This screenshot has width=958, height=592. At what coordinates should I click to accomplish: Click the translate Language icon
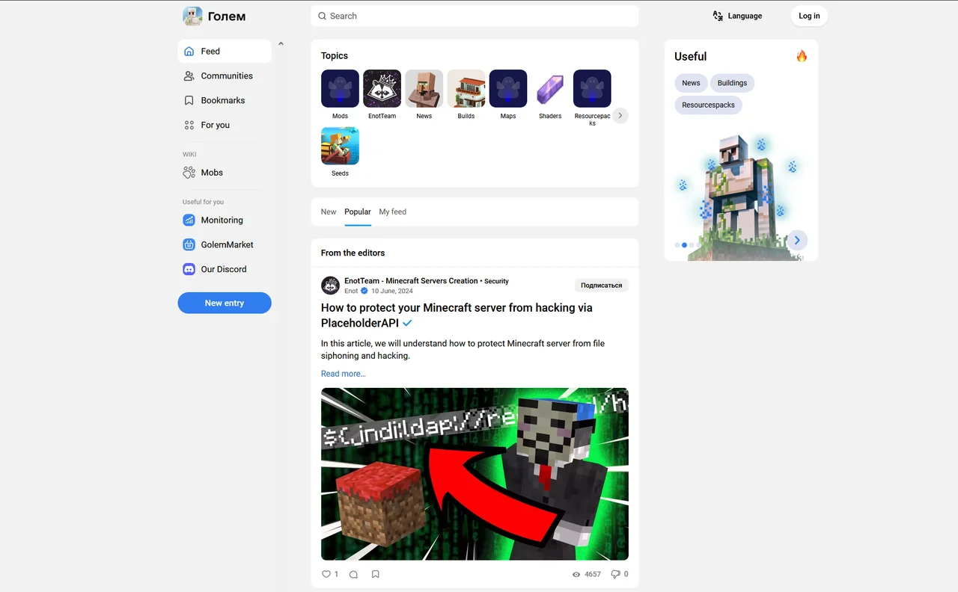pyautogui.click(x=718, y=16)
